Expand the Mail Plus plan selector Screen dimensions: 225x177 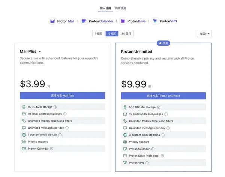click(40, 52)
